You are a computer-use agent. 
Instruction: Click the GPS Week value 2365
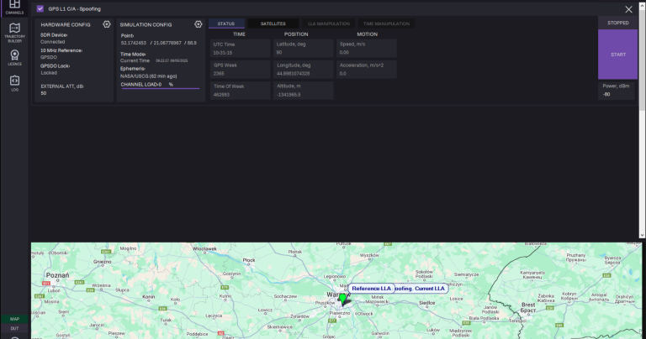coord(219,74)
